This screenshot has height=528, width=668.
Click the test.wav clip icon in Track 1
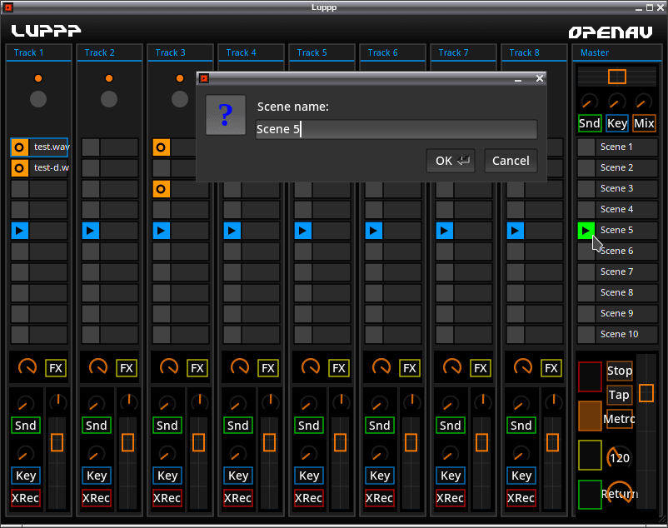19,147
